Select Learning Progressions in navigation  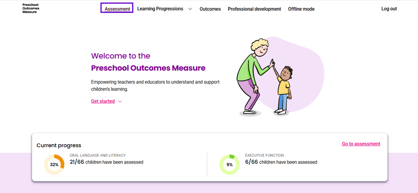click(160, 9)
